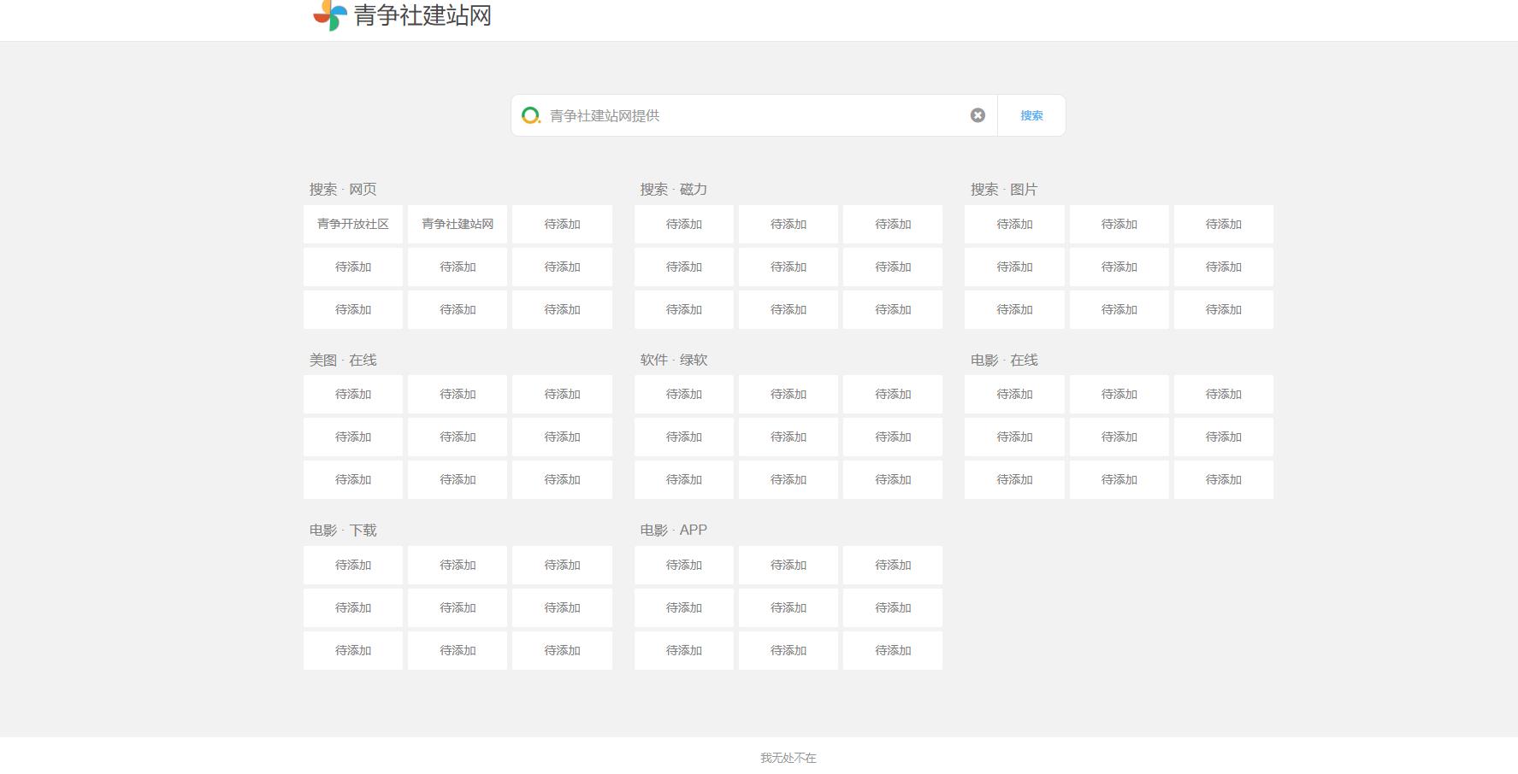Open first 待添加 tile under 电影 · 下载
The width and height of the screenshot is (1518, 774).
point(353,565)
